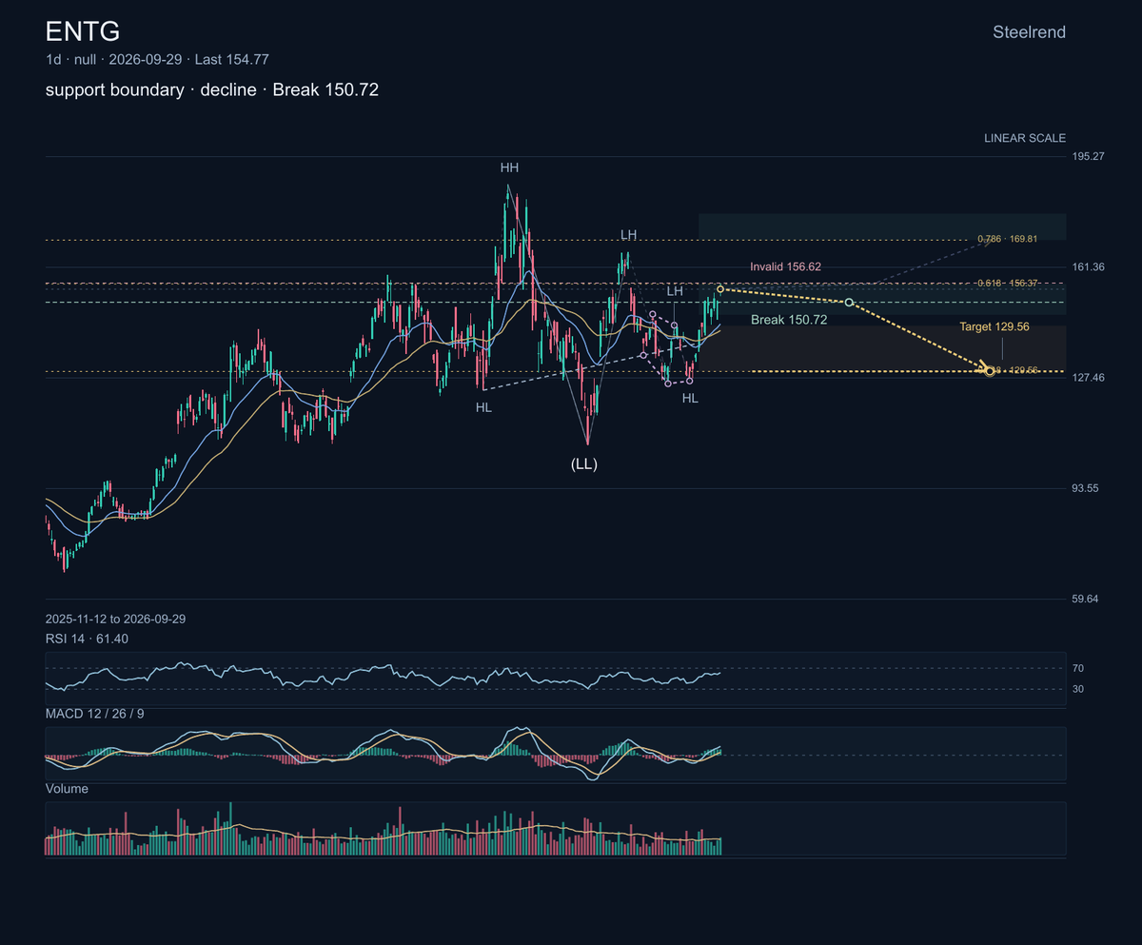Click the RSI 70 level label

pyautogui.click(x=1079, y=668)
